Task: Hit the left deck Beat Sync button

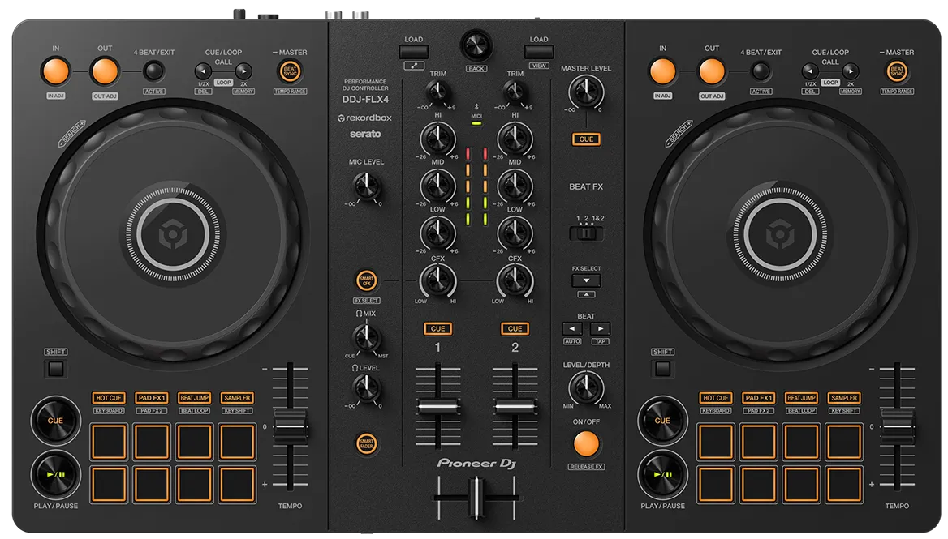Action: [288, 71]
